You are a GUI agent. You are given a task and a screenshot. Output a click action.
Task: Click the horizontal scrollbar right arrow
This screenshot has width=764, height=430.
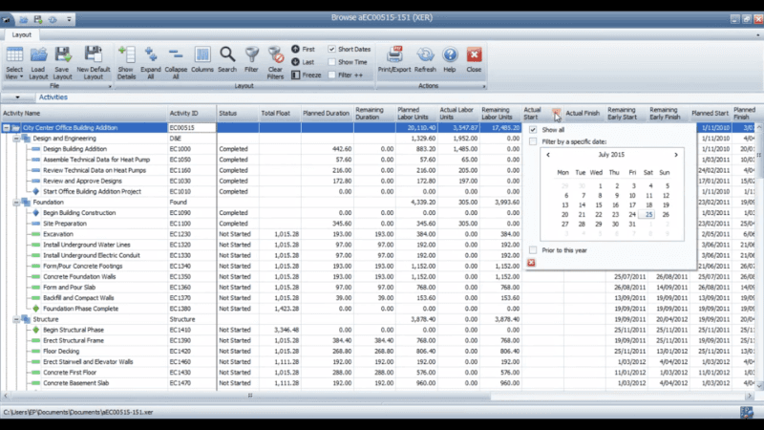click(x=750, y=396)
